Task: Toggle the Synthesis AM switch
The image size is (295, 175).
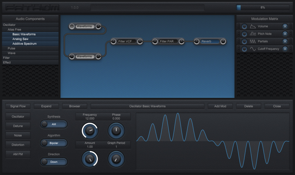Action: [54, 124]
